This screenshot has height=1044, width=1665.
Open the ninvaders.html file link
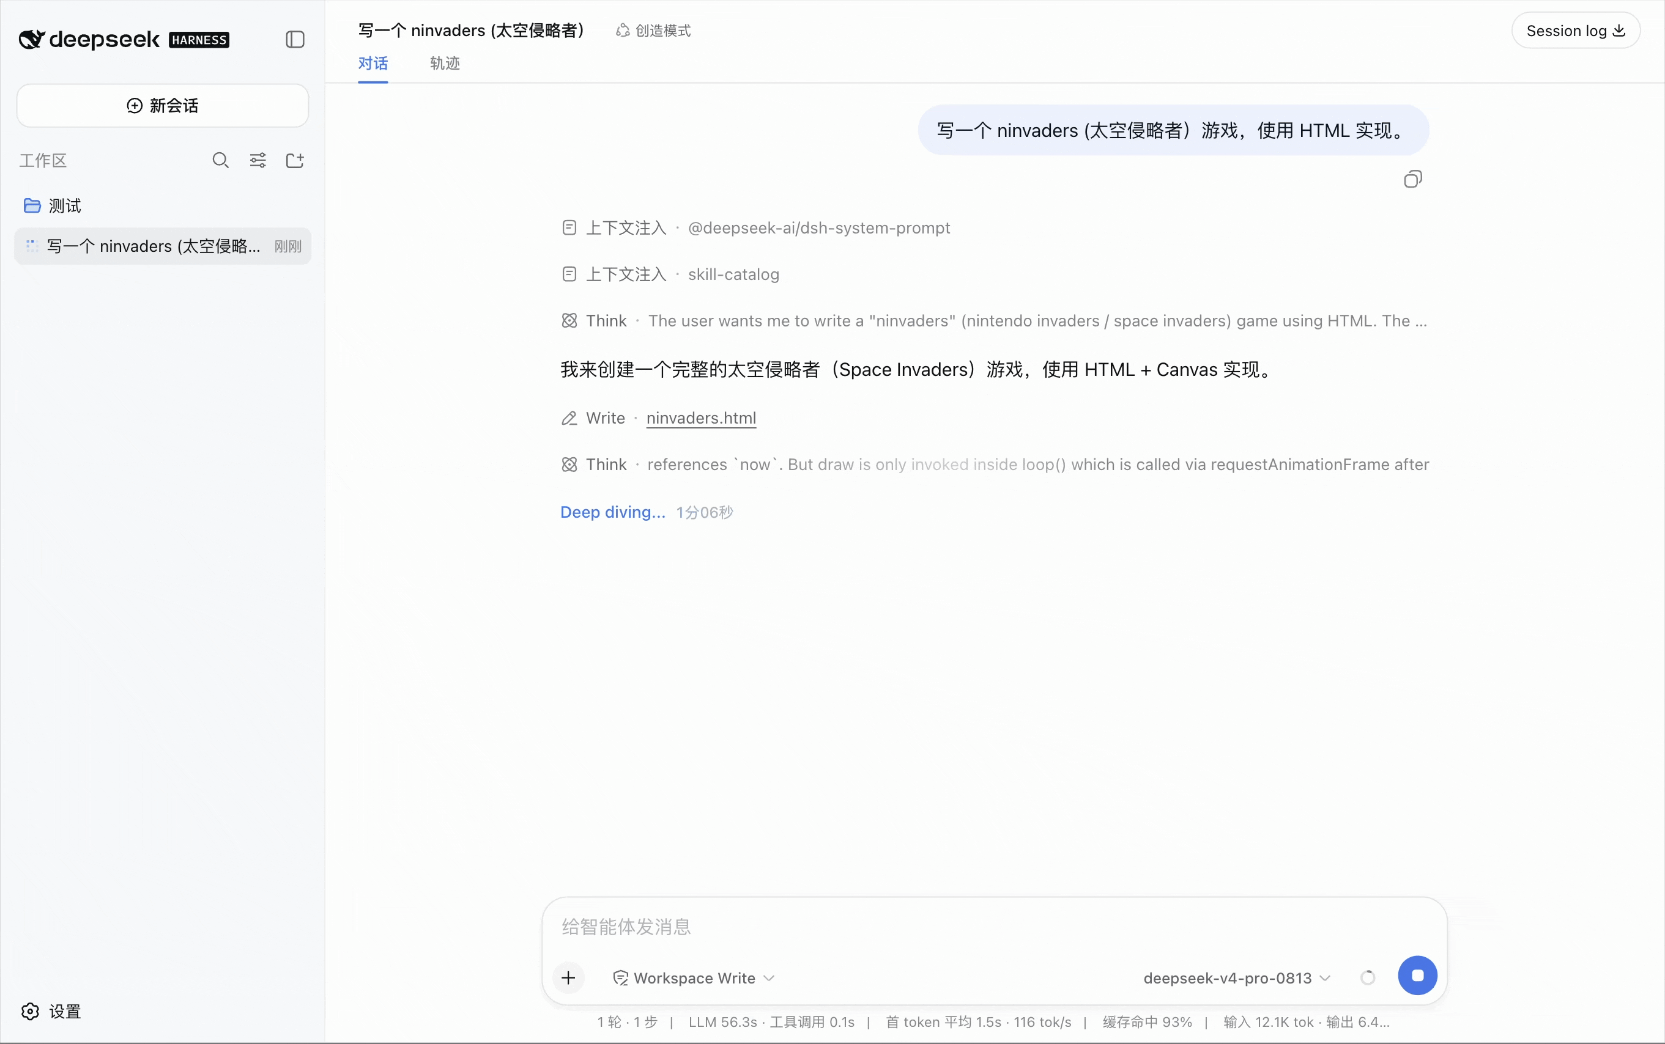[x=701, y=417]
